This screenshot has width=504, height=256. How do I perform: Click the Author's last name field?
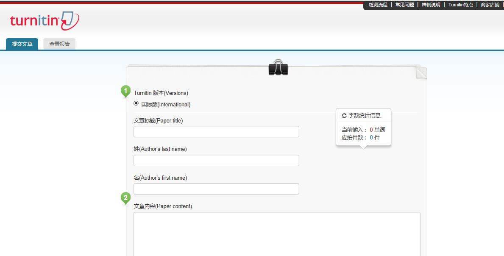click(216, 161)
